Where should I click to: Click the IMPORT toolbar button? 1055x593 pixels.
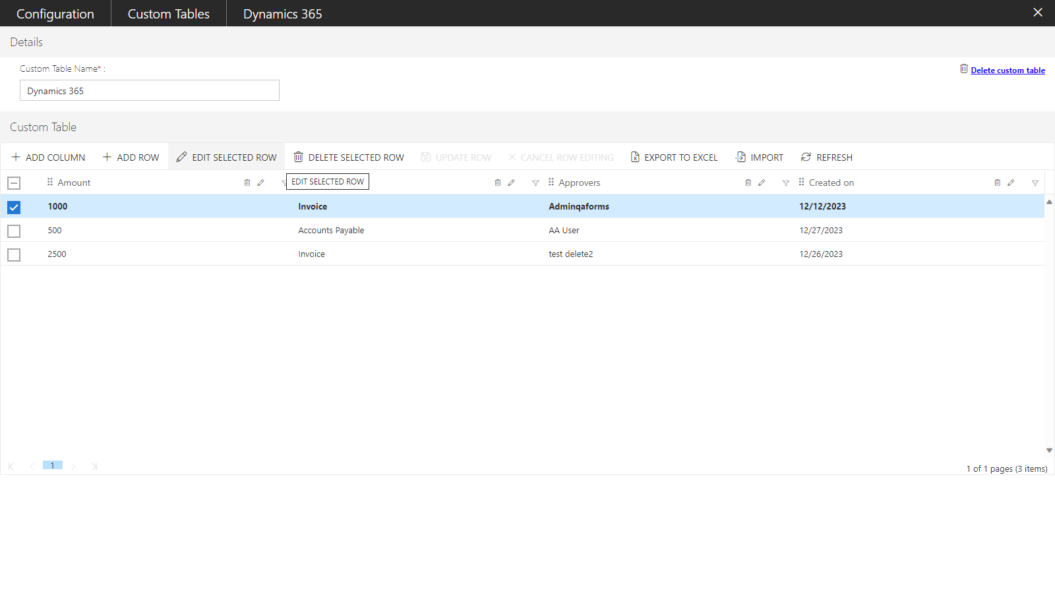click(x=760, y=157)
